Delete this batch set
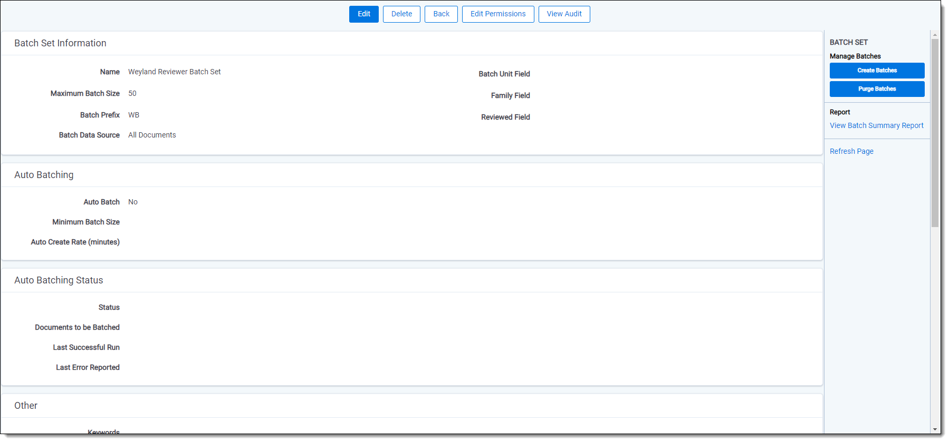 pyautogui.click(x=401, y=14)
